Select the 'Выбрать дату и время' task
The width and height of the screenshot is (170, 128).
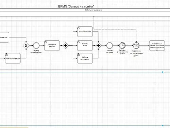coord(85,58)
